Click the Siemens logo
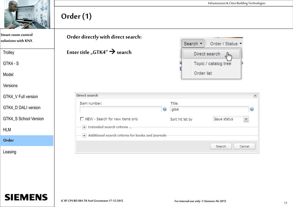This screenshot has width=293, height=207. coord(26,197)
